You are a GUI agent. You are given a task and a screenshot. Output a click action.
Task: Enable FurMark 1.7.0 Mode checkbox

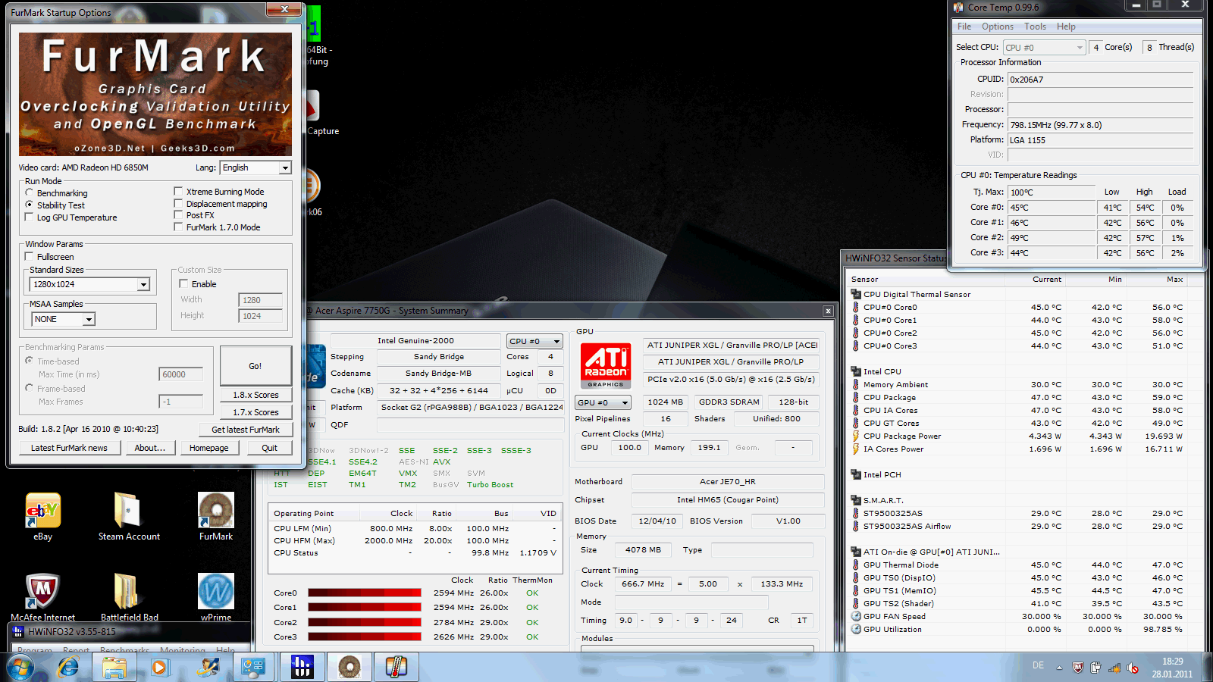click(x=178, y=227)
